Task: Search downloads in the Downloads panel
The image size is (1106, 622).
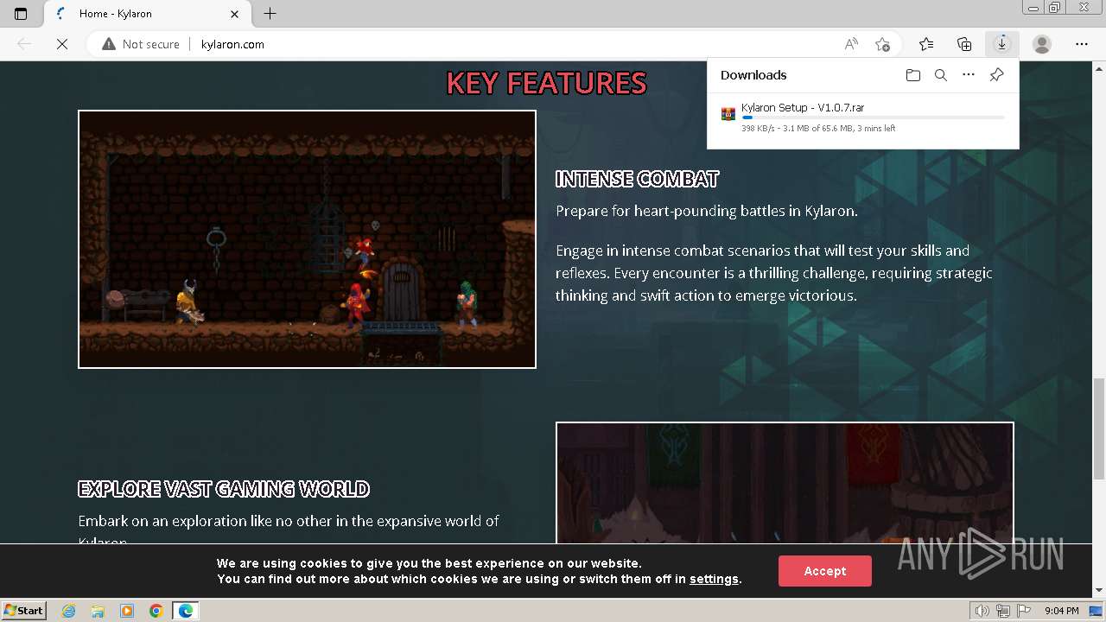Action: click(x=941, y=75)
